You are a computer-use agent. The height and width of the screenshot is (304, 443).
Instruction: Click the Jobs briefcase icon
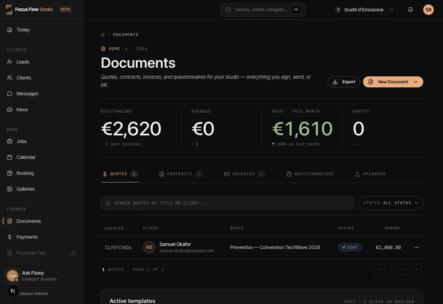click(10, 141)
